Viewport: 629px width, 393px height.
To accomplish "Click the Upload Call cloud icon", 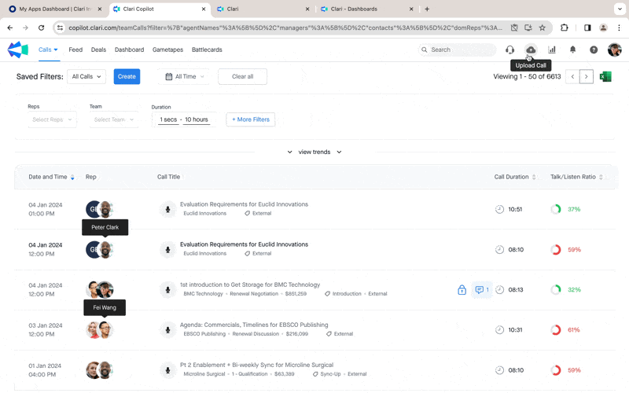I will pyautogui.click(x=531, y=50).
